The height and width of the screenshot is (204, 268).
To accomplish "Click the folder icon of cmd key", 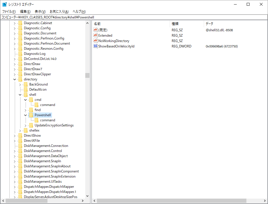I will [31, 100].
